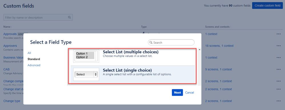Select the single choice dropdown preview thumbnail

86,74
